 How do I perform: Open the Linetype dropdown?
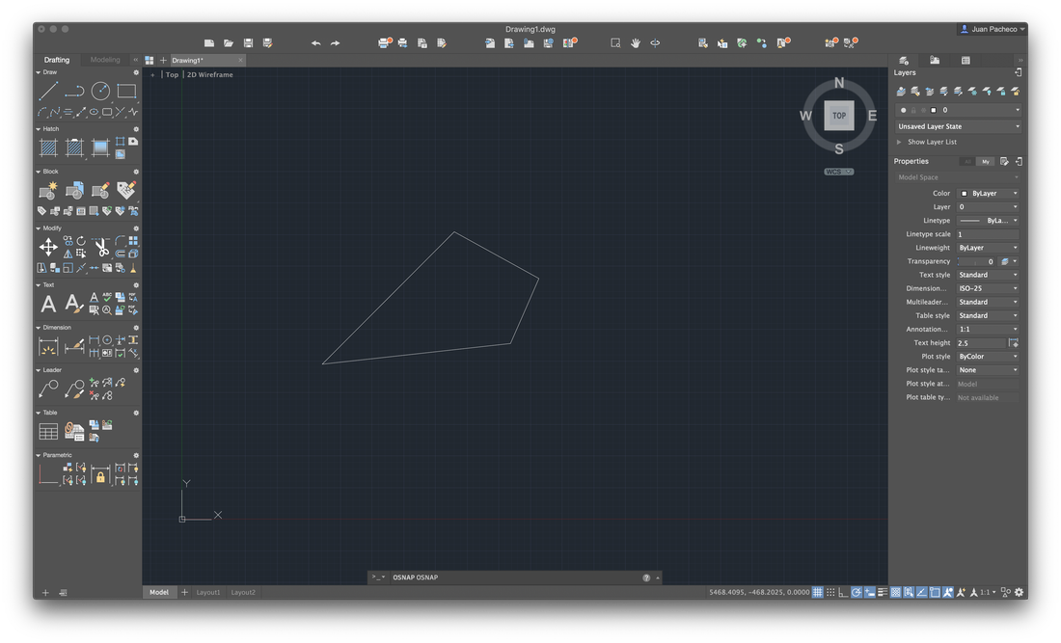pyautogui.click(x=988, y=221)
